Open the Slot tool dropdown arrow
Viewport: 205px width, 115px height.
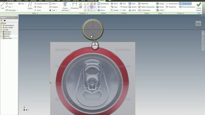click(26, 4)
